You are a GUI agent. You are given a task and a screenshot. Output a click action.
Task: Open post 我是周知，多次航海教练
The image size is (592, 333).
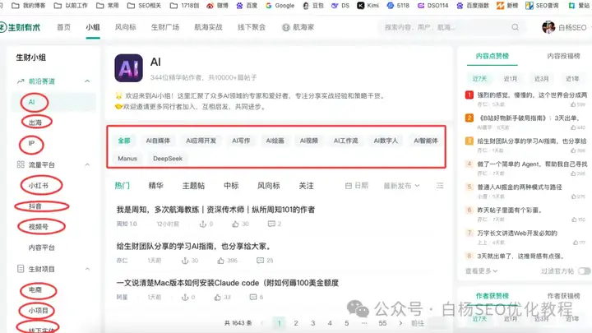(215, 210)
